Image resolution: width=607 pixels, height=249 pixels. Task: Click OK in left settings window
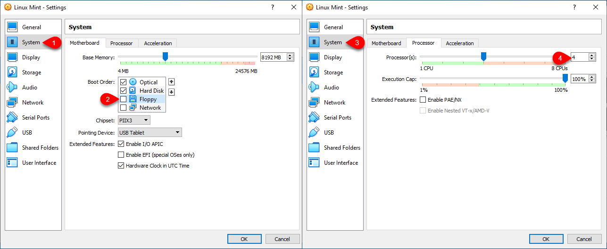click(x=244, y=239)
